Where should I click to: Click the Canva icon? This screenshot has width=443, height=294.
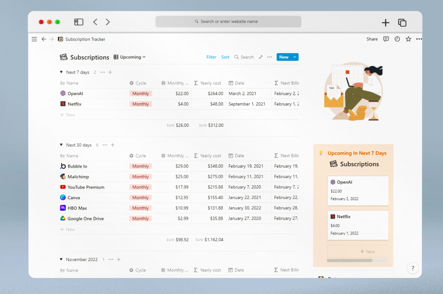63,197
